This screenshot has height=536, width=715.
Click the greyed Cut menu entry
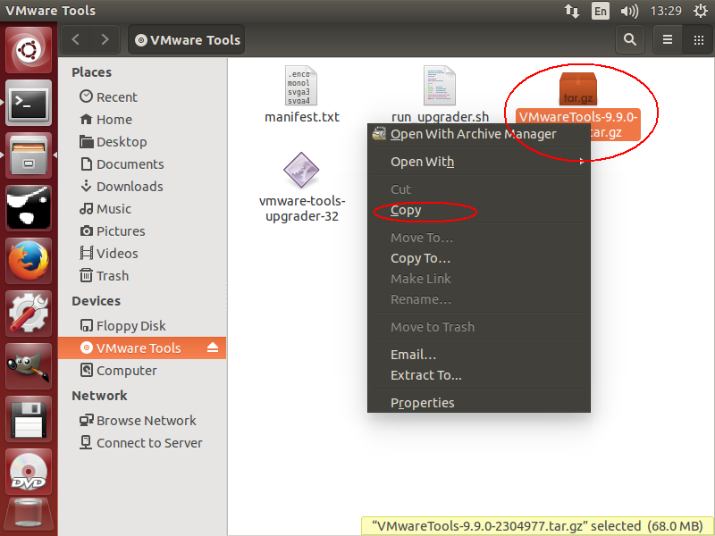479,189
